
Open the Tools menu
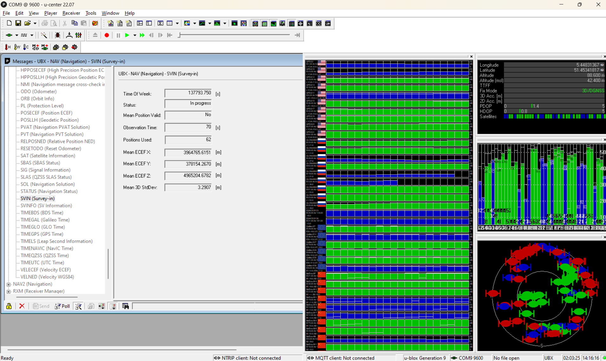pyautogui.click(x=91, y=13)
